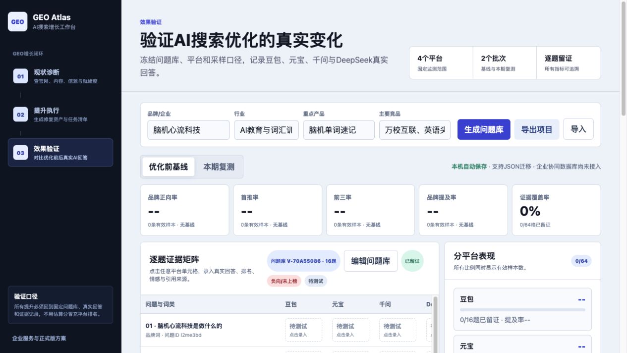Click the 负向/未上榜 legend tag

click(x=284, y=281)
